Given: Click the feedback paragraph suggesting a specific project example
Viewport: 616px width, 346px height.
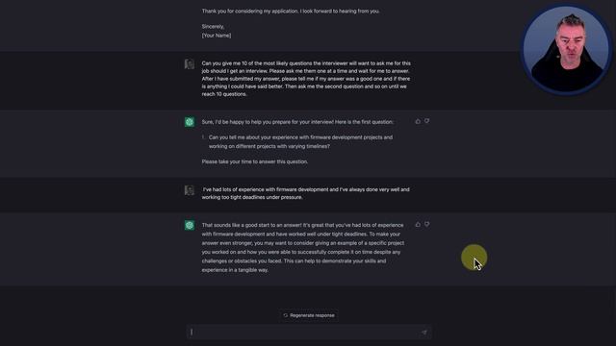Looking at the screenshot, I should pyautogui.click(x=303, y=248).
